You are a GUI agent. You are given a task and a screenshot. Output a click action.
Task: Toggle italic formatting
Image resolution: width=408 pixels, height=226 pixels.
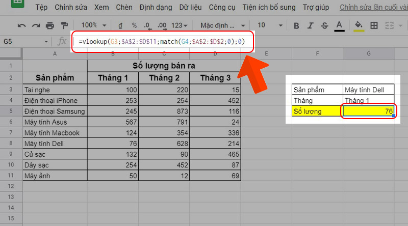click(x=310, y=25)
